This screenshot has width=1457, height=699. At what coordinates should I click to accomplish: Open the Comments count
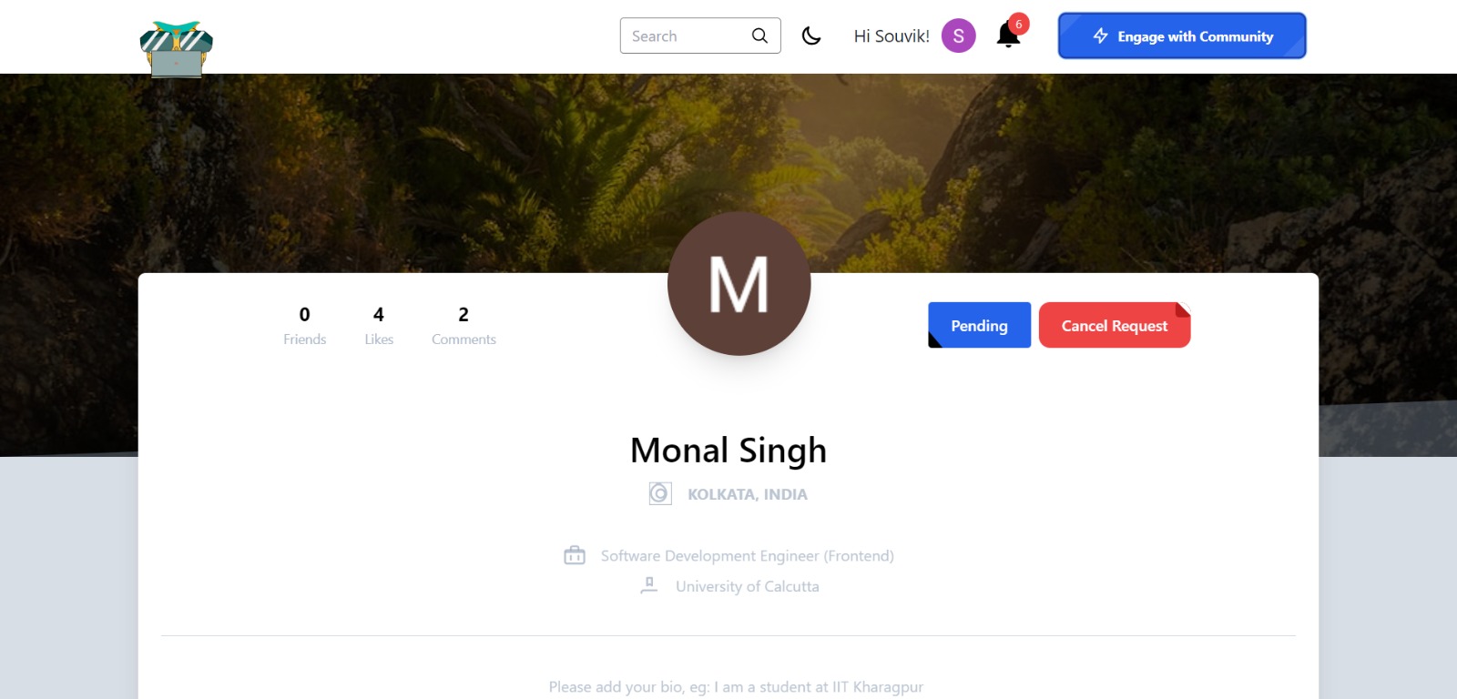[x=464, y=325]
